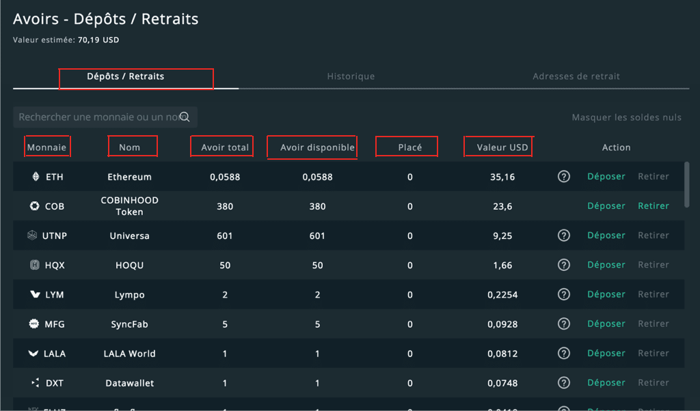Open help icon in HOQU row

click(564, 265)
